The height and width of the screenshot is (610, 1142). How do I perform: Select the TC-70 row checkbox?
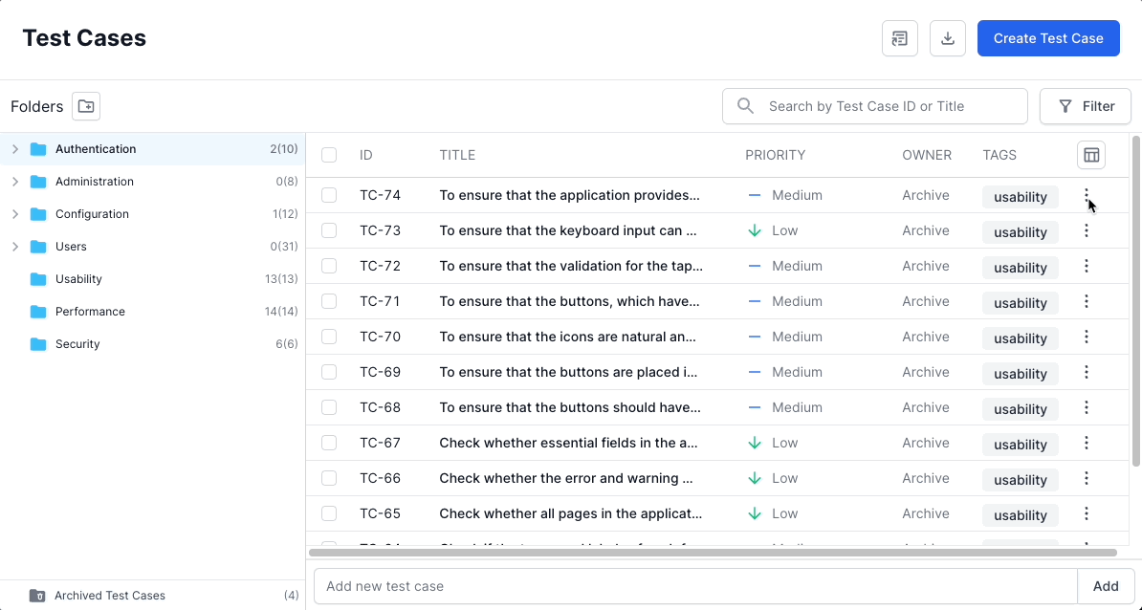329,337
